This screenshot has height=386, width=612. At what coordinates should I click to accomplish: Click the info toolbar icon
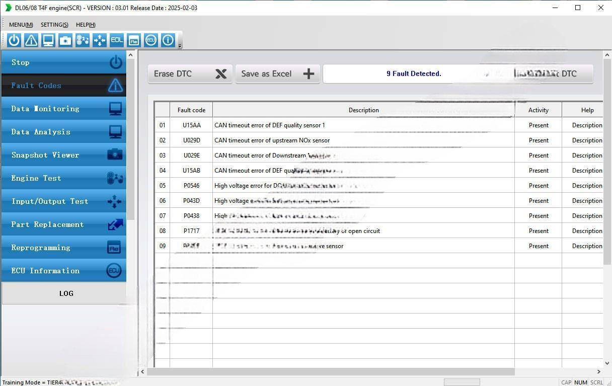(168, 40)
